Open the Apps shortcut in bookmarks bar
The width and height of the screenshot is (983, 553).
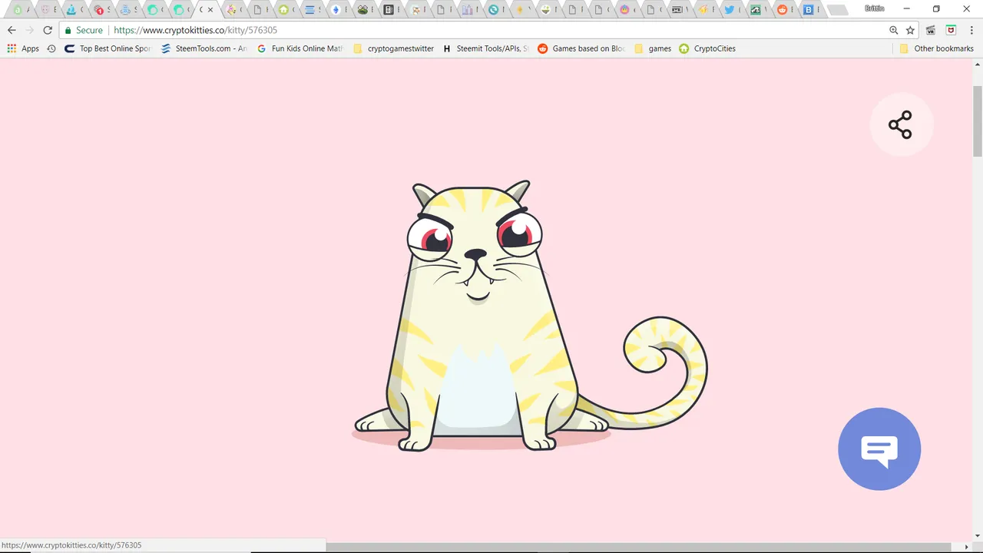(23, 48)
